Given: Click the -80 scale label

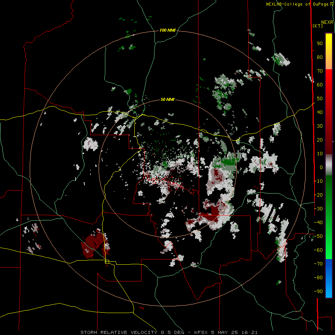Looking at the screenshot, I should click(x=318, y=278).
